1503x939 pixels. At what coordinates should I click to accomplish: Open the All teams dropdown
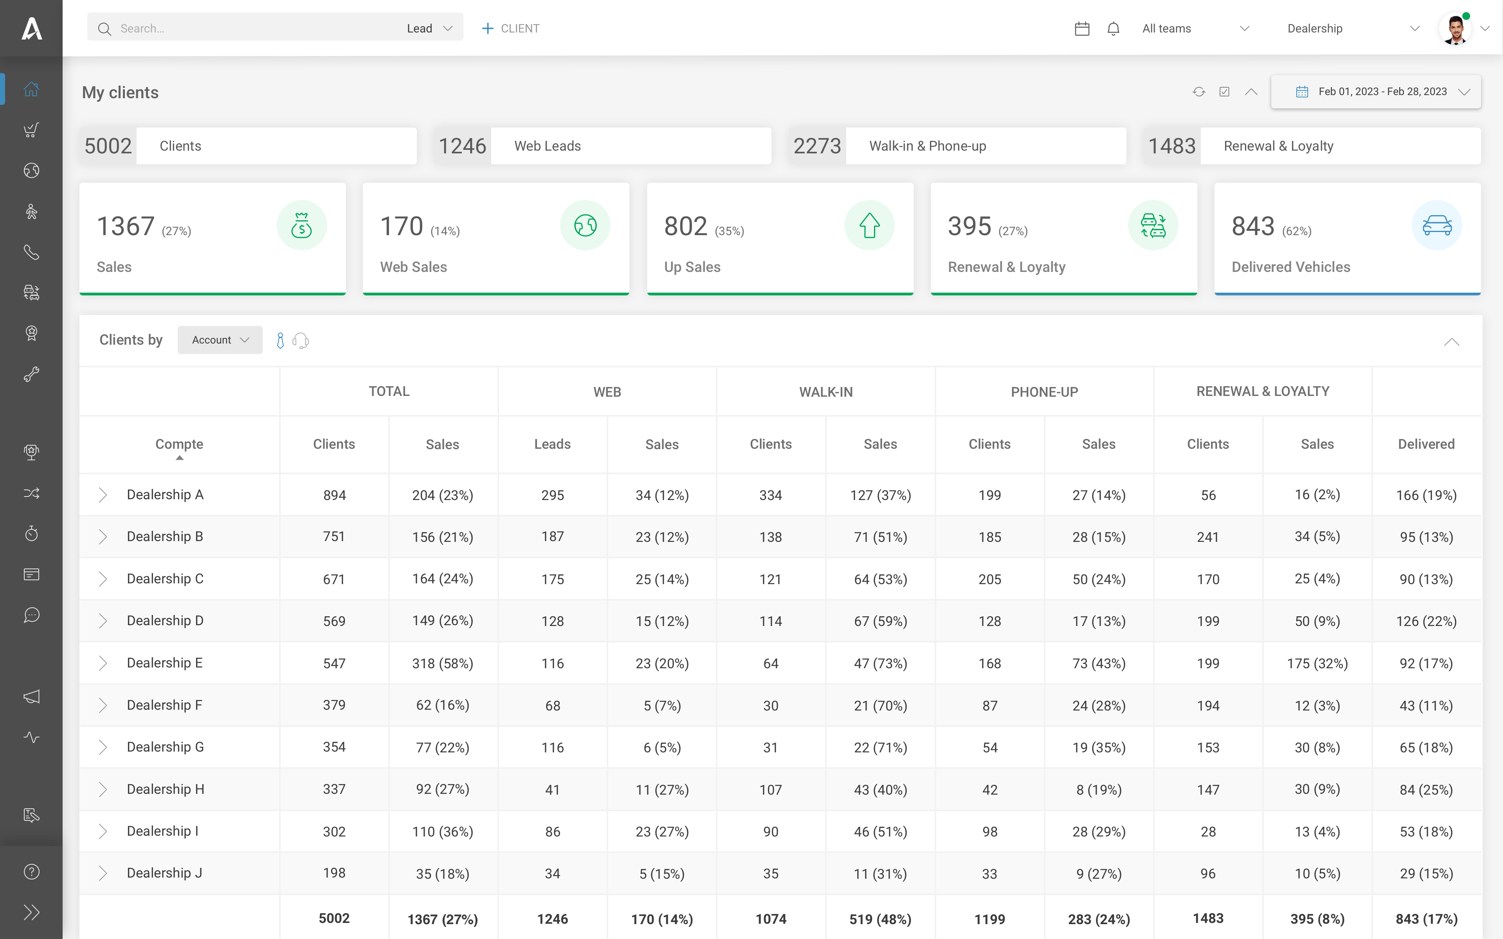(x=1196, y=29)
